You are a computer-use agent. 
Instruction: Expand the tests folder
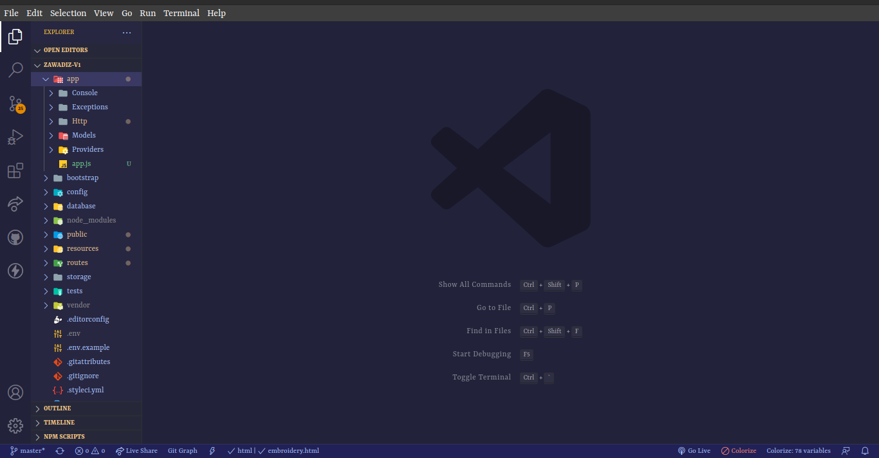tap(86, 291)
